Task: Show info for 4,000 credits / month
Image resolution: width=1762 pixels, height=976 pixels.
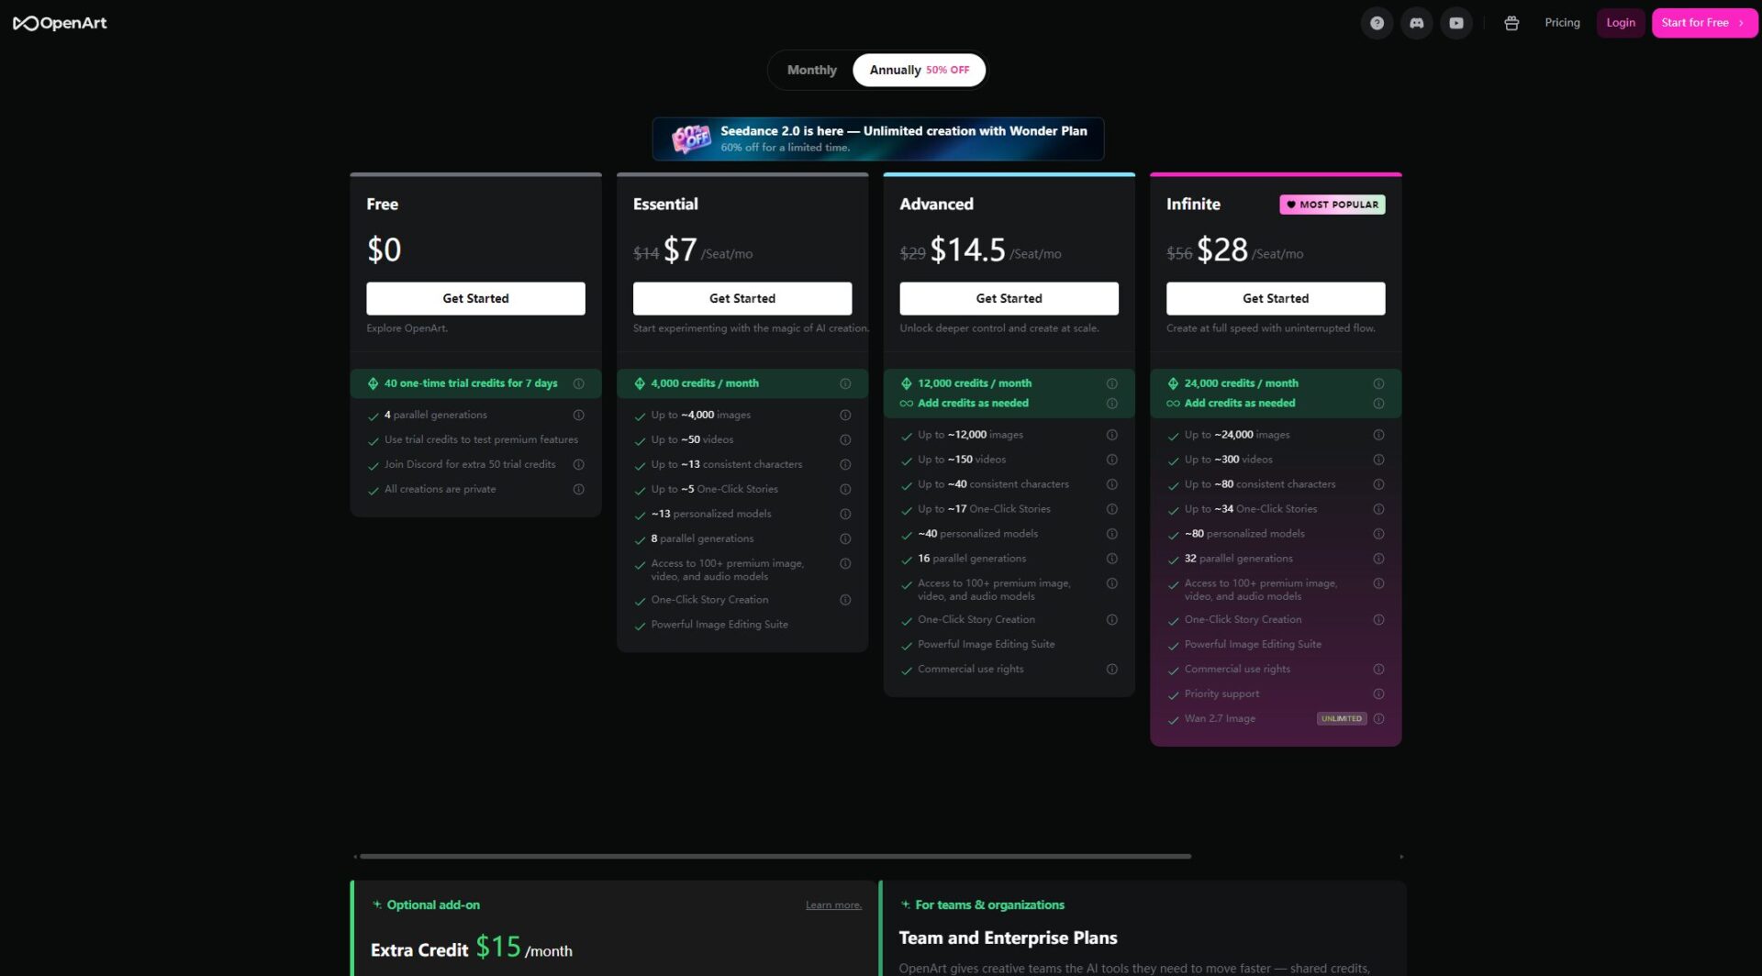Action: [845, 383]
